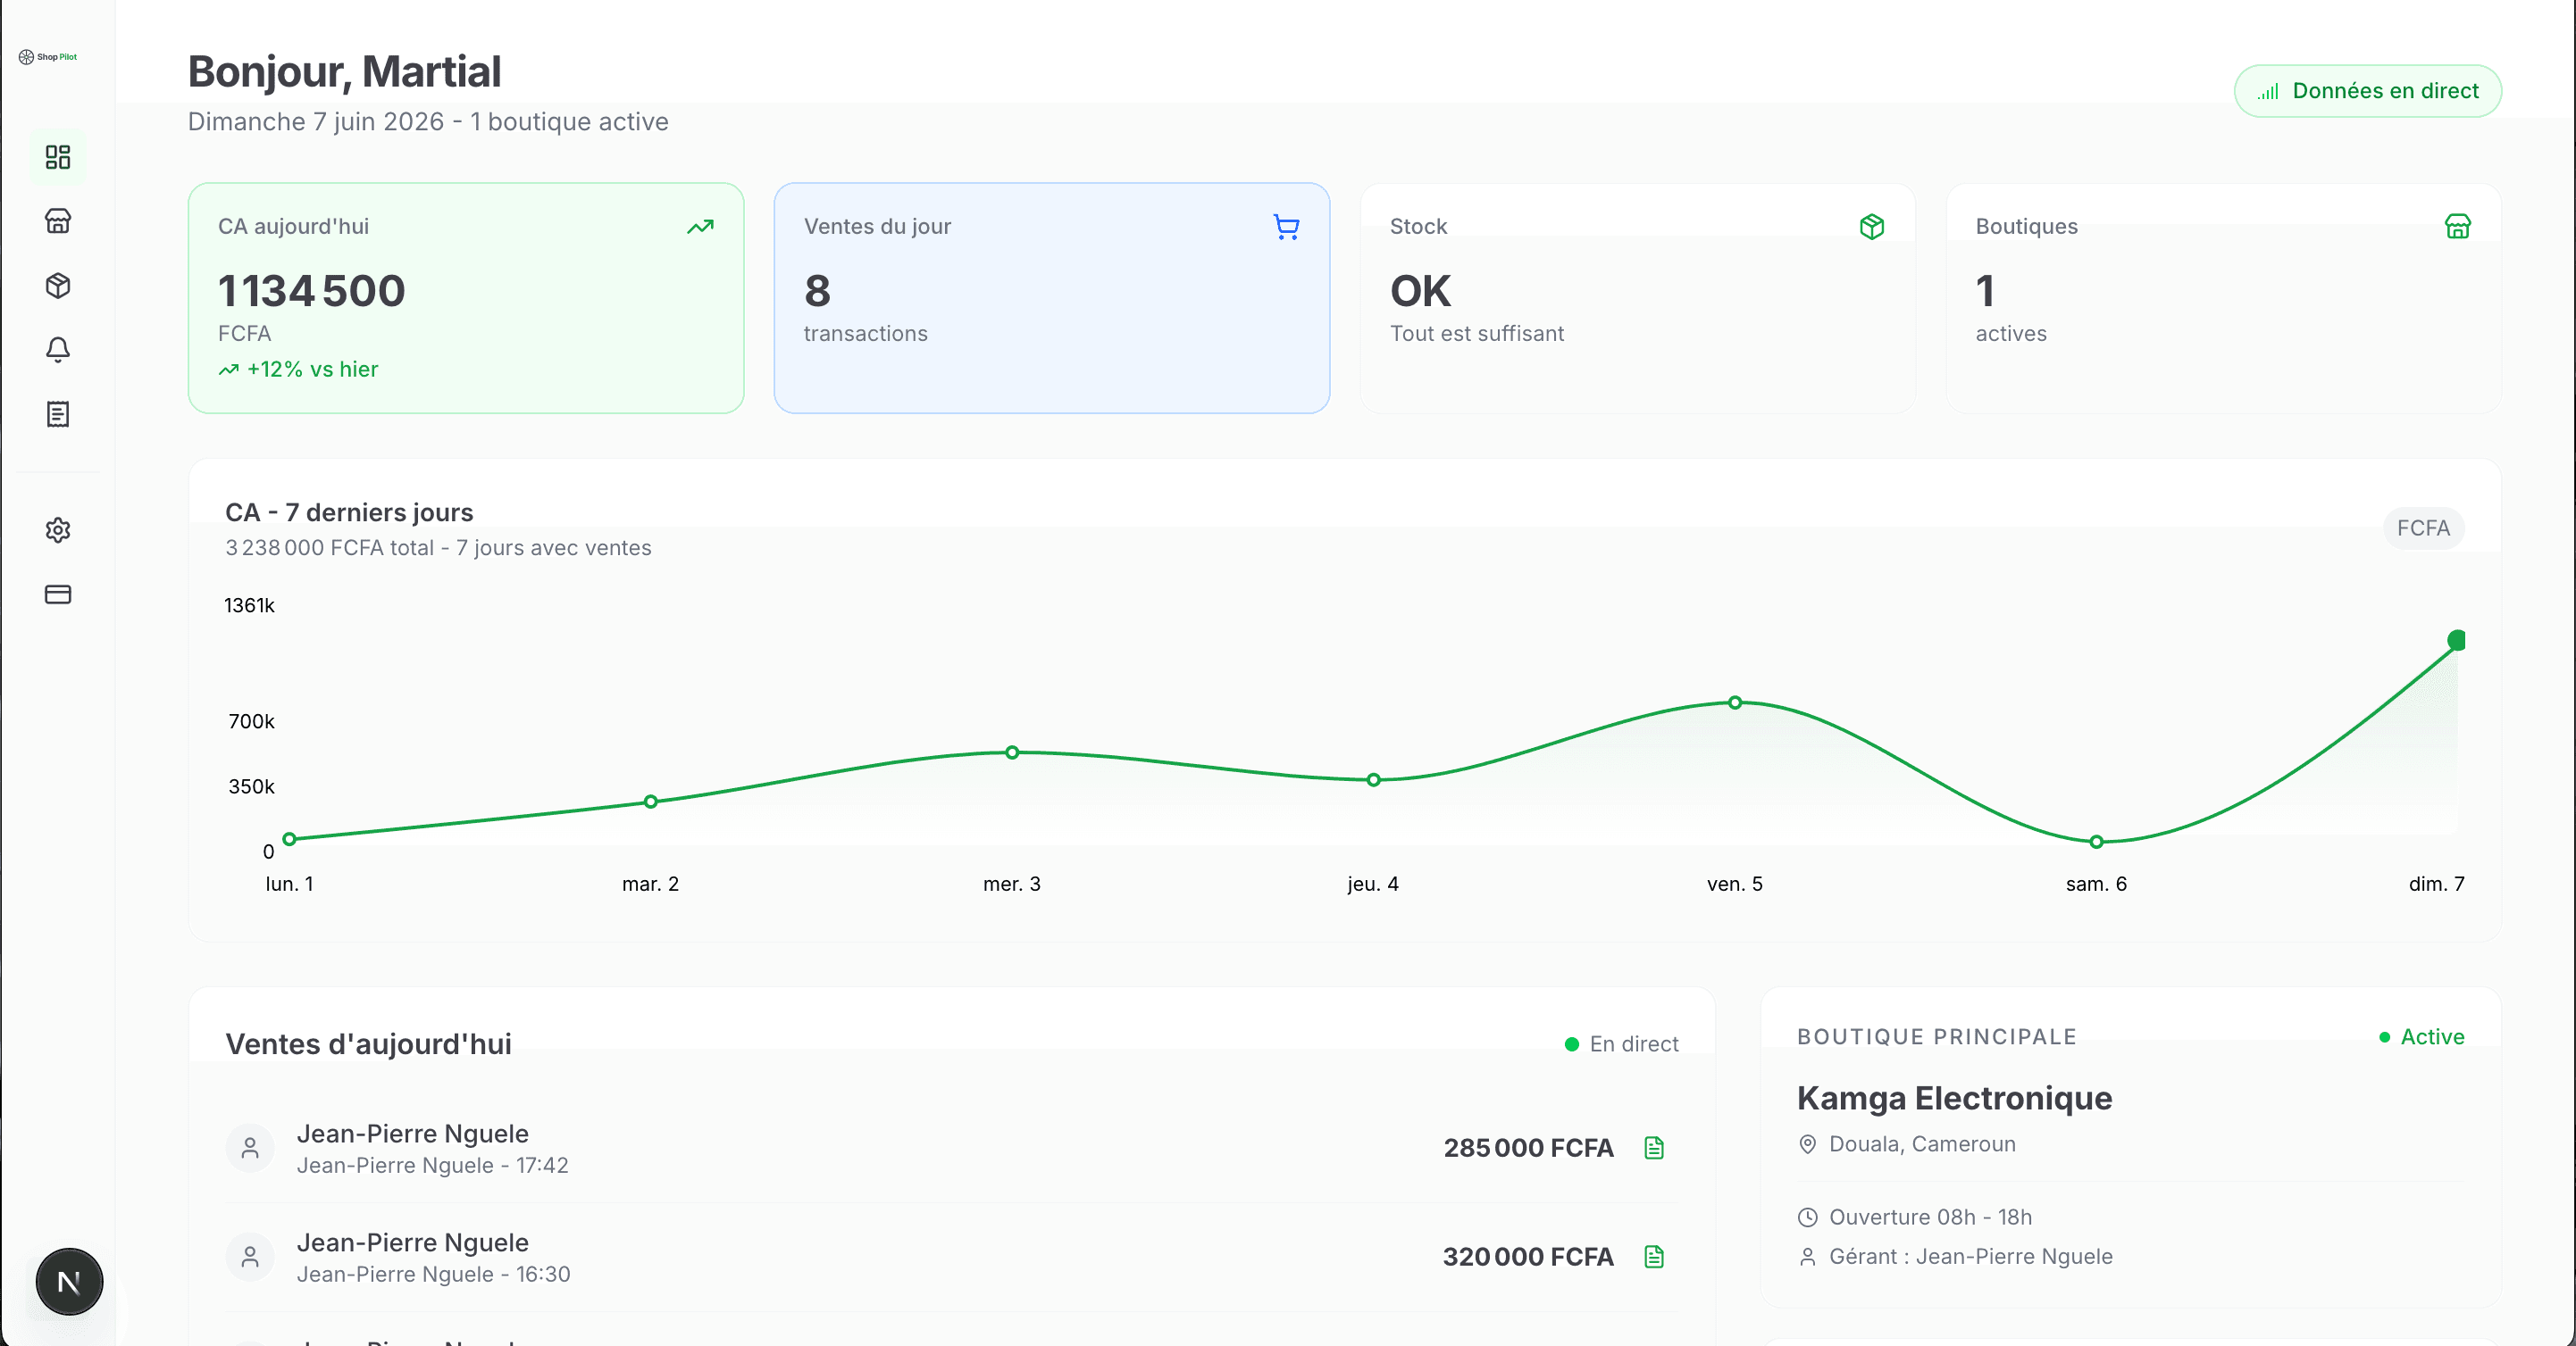
Task: Open the Shop Pilot logo
Action: click(x=48, y=57)
